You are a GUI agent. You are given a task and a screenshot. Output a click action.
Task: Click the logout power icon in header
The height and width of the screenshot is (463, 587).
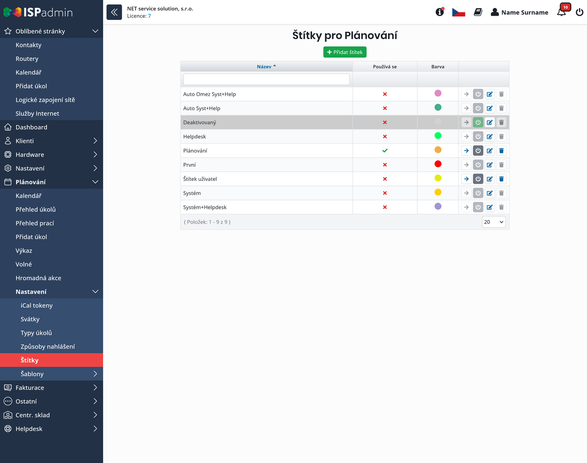[580, 12]
